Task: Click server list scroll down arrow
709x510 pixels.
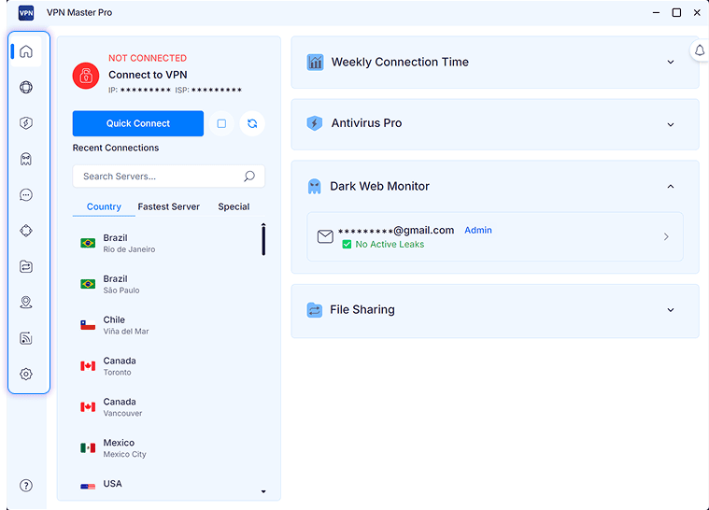Action: (263, 491)
